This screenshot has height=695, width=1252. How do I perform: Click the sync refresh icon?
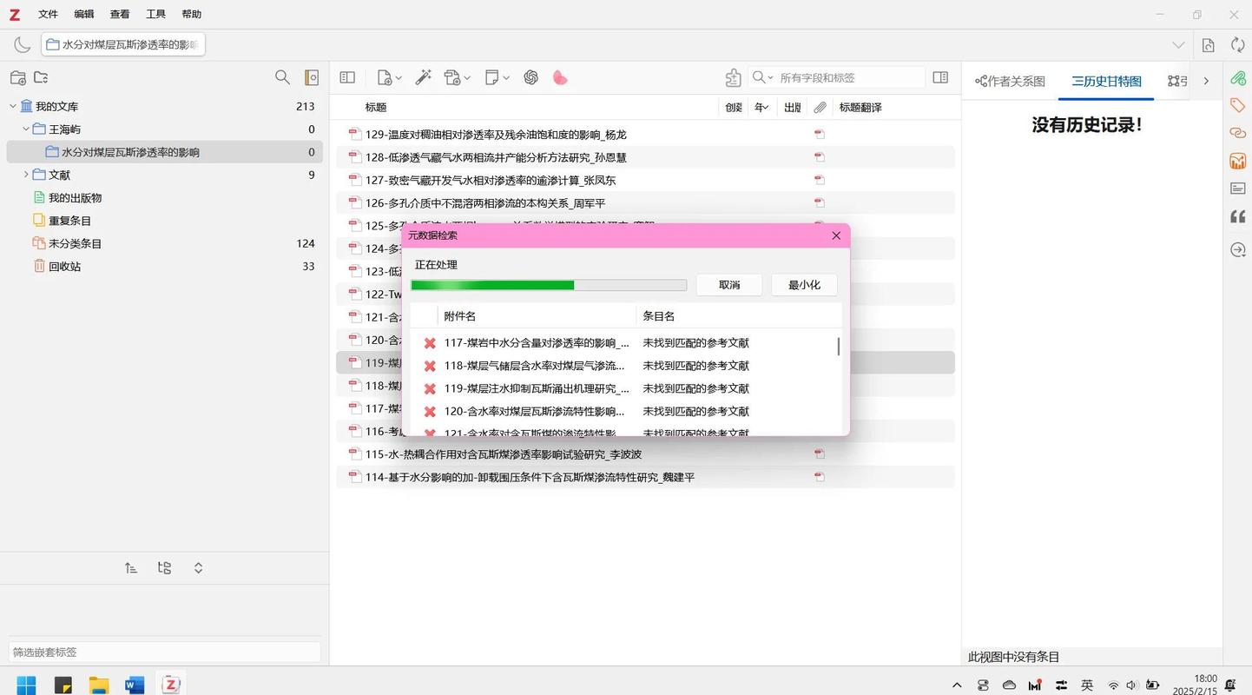(1237, 44)
